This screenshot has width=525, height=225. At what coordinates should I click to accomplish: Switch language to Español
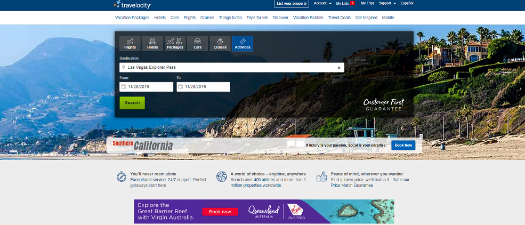[407, 3]
